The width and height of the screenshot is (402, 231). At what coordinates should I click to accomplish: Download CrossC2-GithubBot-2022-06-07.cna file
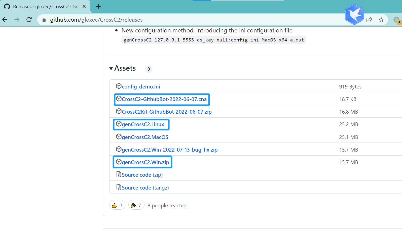tap(164, 99)
